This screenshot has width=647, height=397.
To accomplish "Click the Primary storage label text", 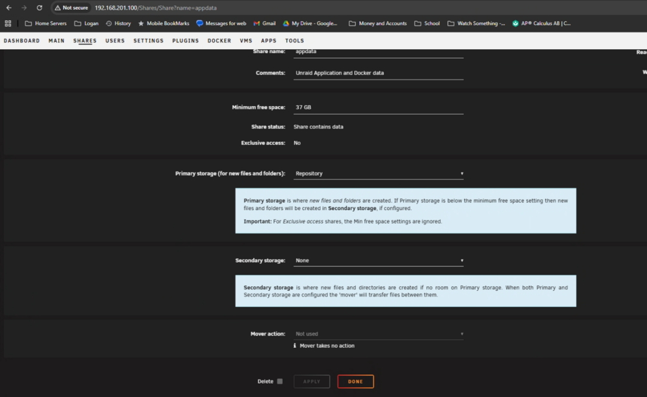I will (x=230, y=173).
